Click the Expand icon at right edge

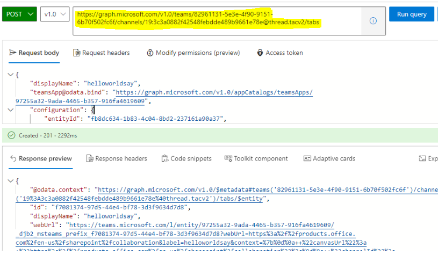click(422, 158)
